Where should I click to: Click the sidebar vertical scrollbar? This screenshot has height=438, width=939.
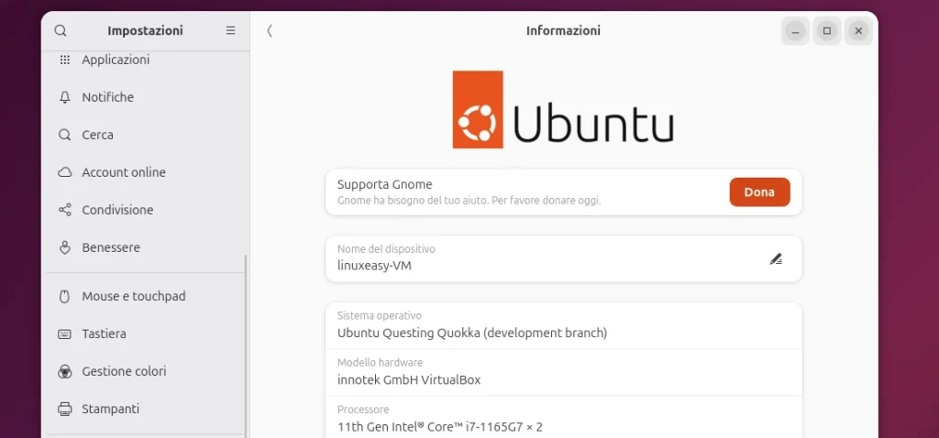(x=246, y=348)
